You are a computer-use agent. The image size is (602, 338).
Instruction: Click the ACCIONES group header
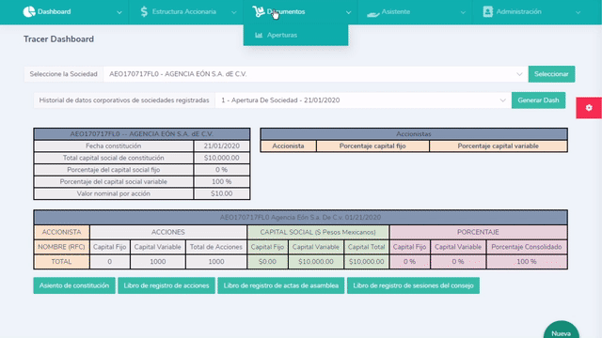[167, 232]
